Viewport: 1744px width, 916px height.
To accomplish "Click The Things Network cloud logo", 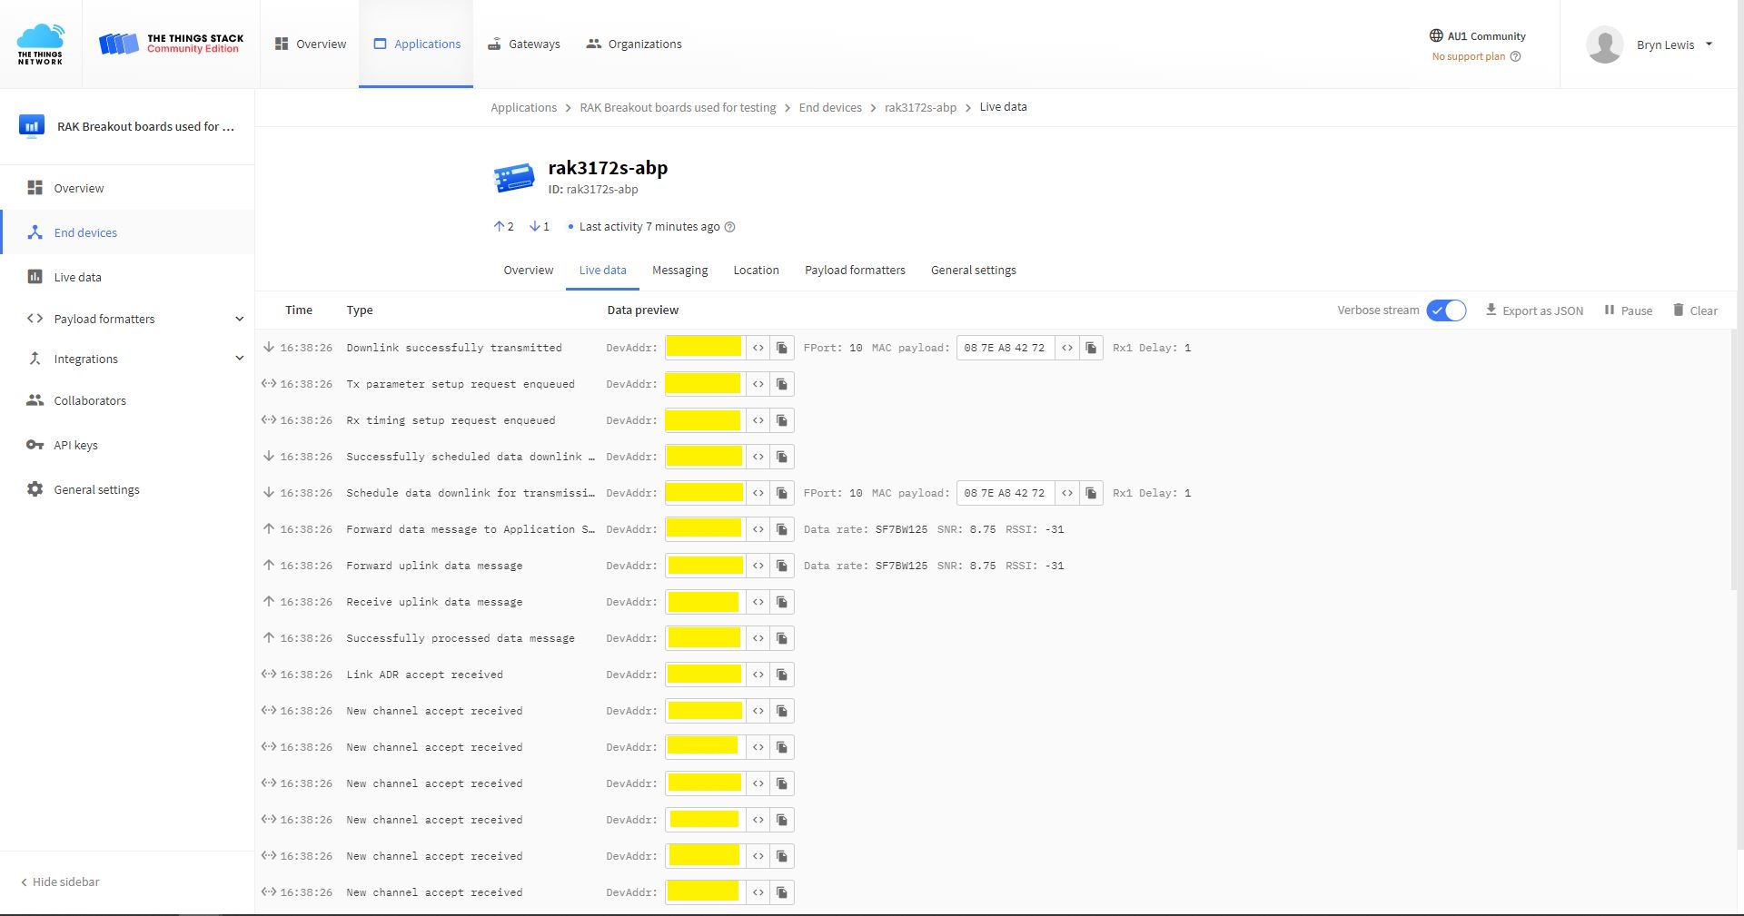I will (41, 44).
